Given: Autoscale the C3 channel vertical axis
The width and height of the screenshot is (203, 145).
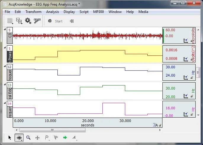Looking at the screenshot, I should pos(186,41).
